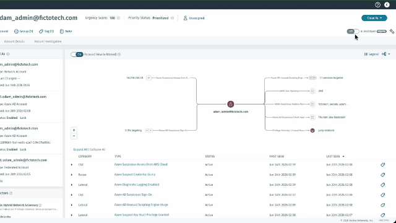Click the node beside 3 IPs targeting
The width and height of the screenshot is (396, 223).
[x=148, y=131]
